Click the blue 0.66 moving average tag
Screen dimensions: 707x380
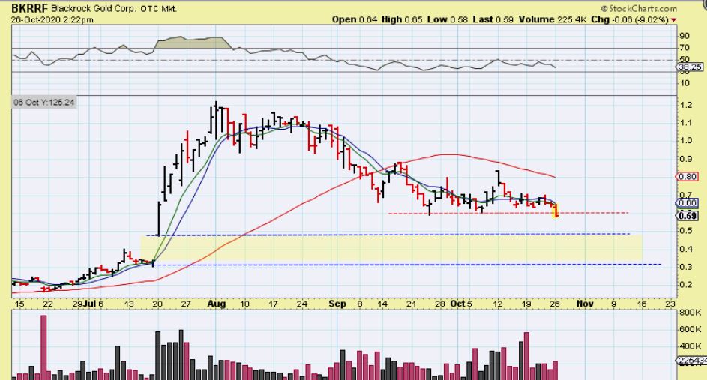pos(688,203)
